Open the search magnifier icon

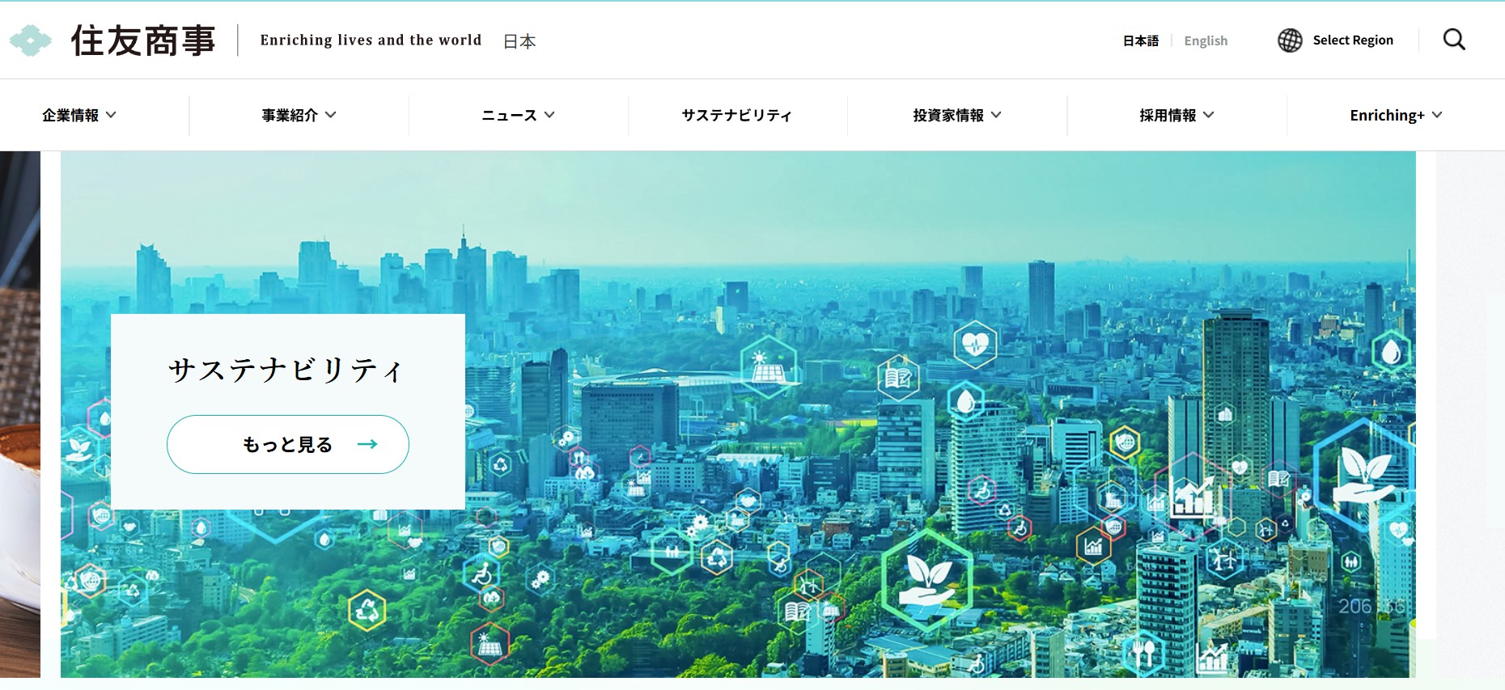pyautogui.click(x=1454, y=40)
